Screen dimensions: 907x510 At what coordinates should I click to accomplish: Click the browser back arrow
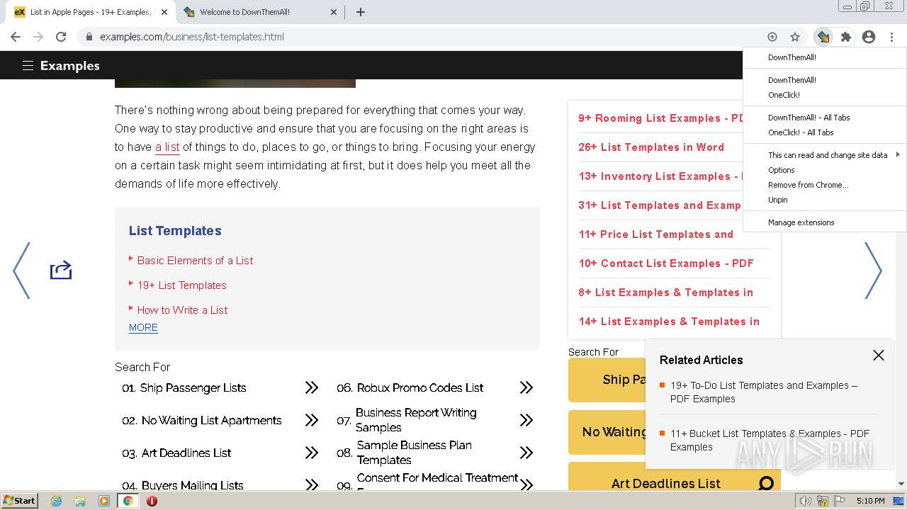click(16, 37)
